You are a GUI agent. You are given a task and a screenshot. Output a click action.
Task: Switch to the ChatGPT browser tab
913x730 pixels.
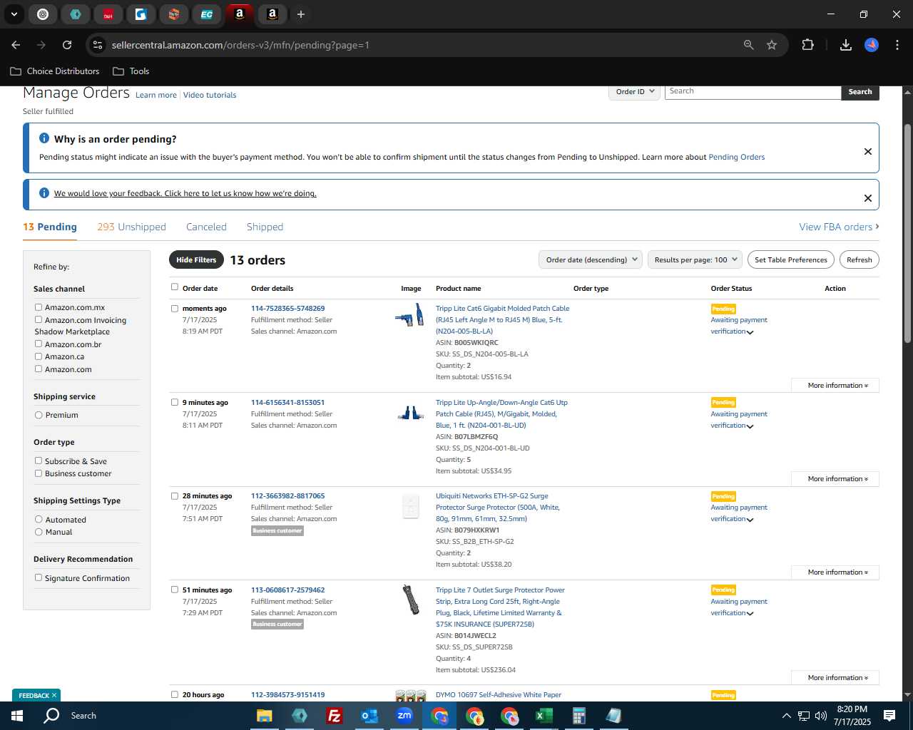[43, 14]
